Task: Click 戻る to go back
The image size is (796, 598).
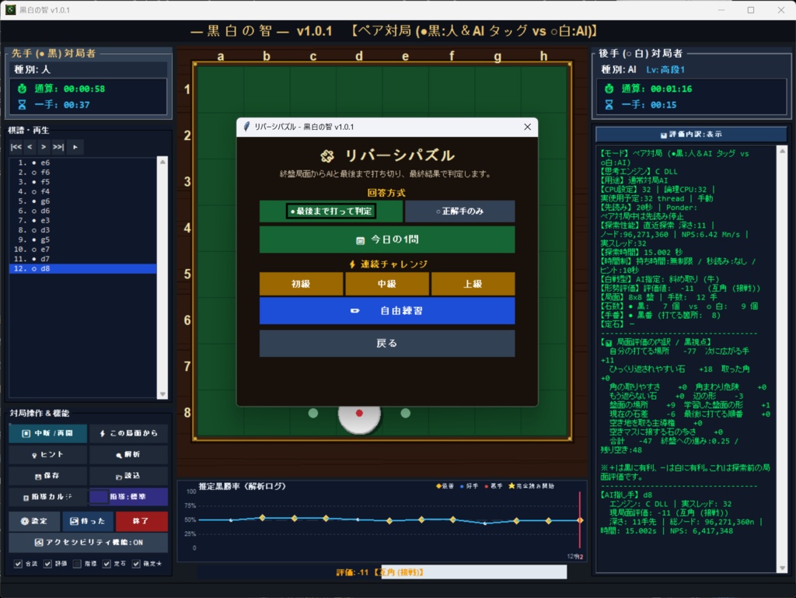Action: click(387, 344)
